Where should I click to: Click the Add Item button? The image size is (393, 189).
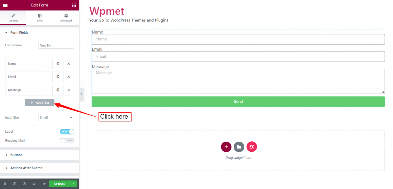pyautogui.click(x=40, y=102)
